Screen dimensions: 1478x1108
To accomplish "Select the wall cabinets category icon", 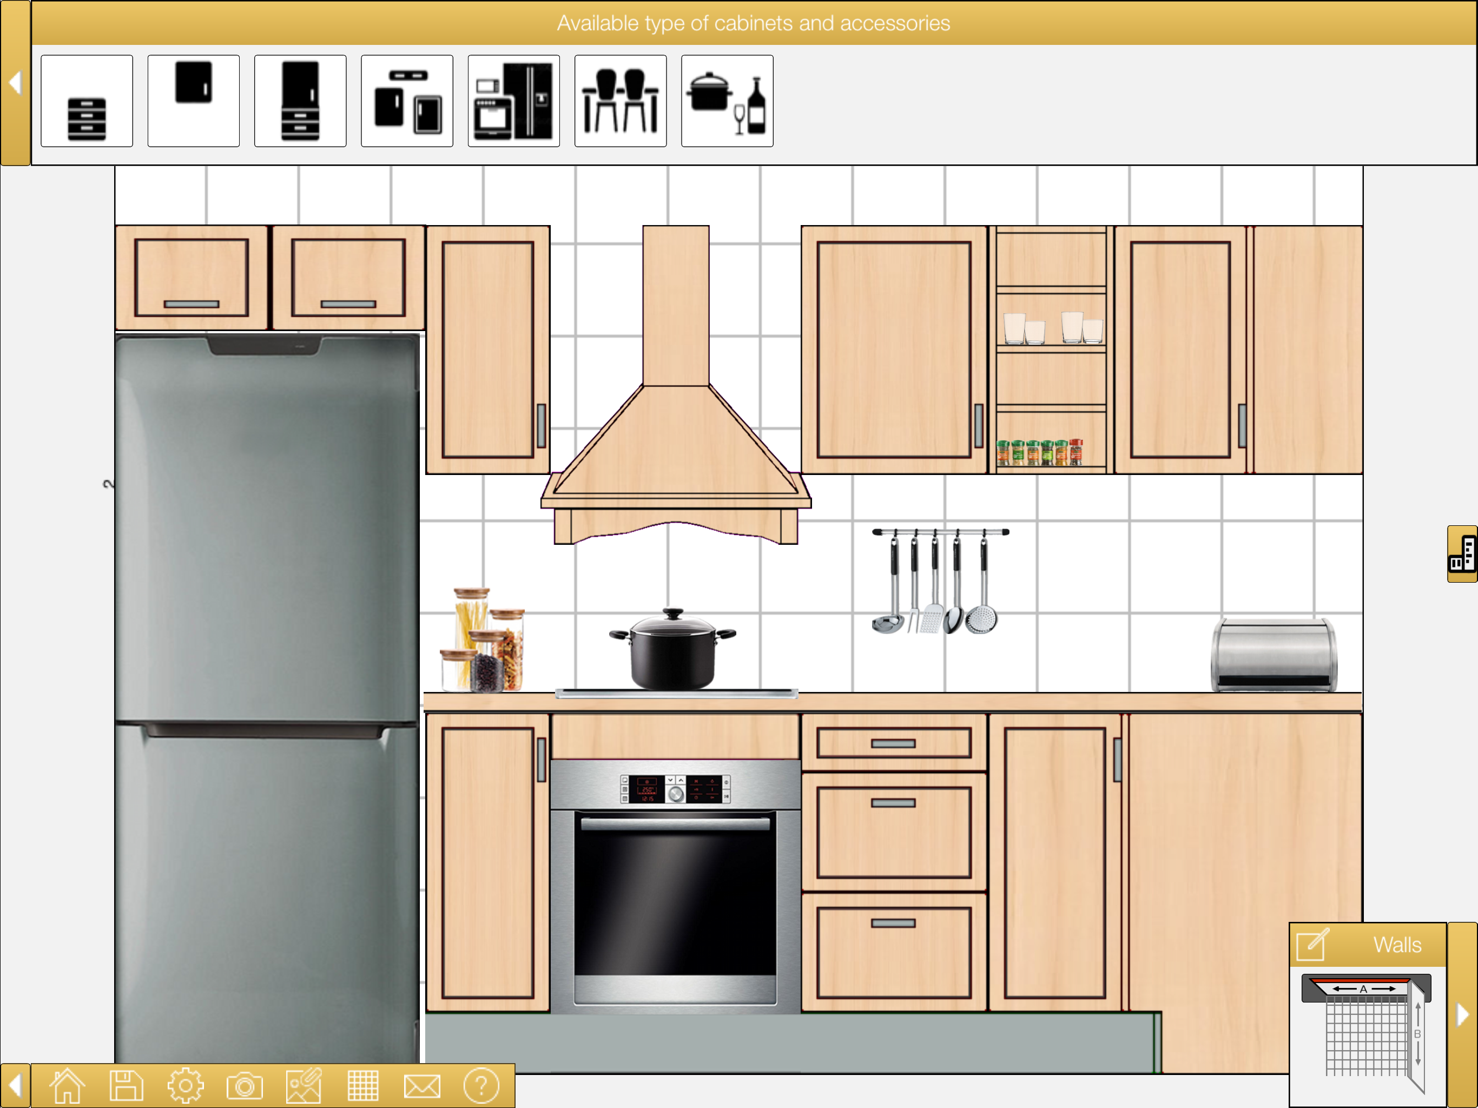I will pyautogui.click(x=194, y=101).
